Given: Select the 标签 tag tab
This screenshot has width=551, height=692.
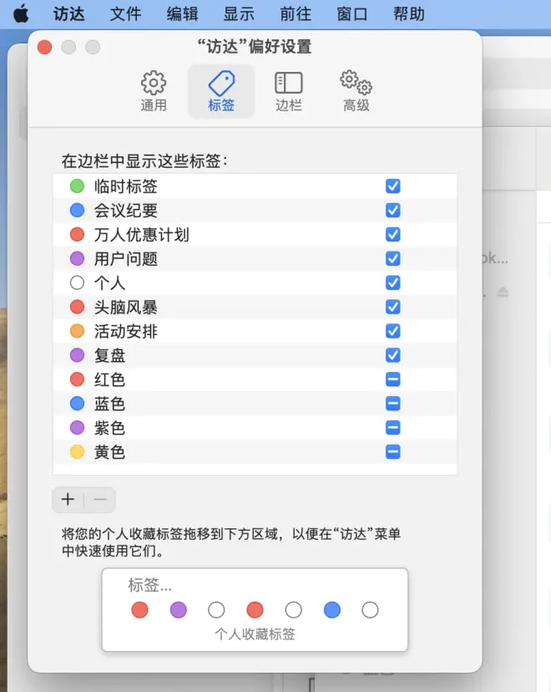Looking at the screenshot, I should (x=221, y=91).
